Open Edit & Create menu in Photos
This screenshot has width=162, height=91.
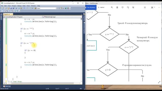click(x=153, y=7)
